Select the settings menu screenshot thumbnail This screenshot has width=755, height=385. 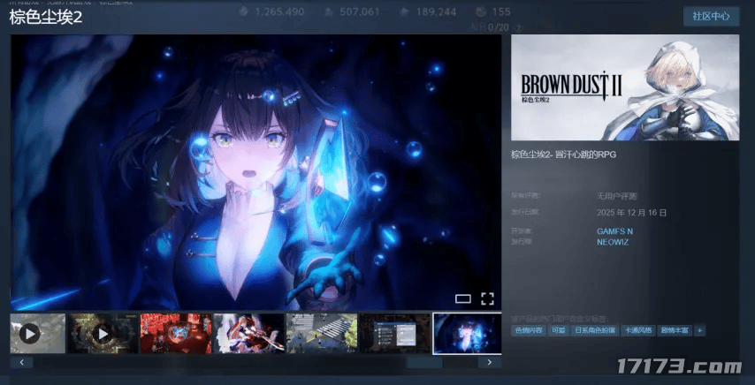click(x=393, y=333)
